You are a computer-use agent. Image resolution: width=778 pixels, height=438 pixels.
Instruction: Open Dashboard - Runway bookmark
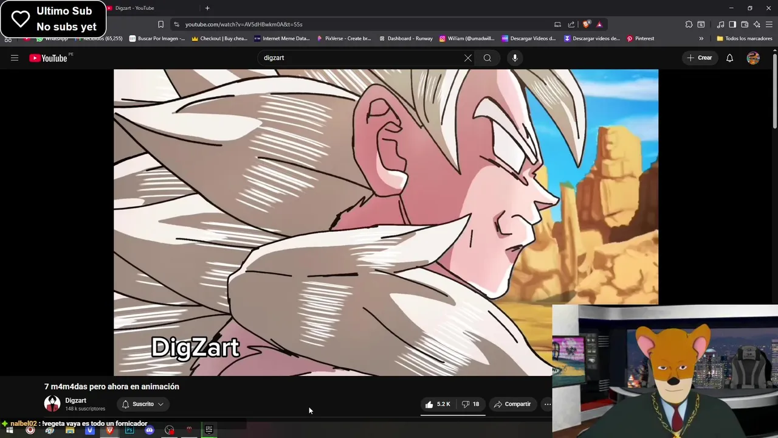click(x=406, y=38)
